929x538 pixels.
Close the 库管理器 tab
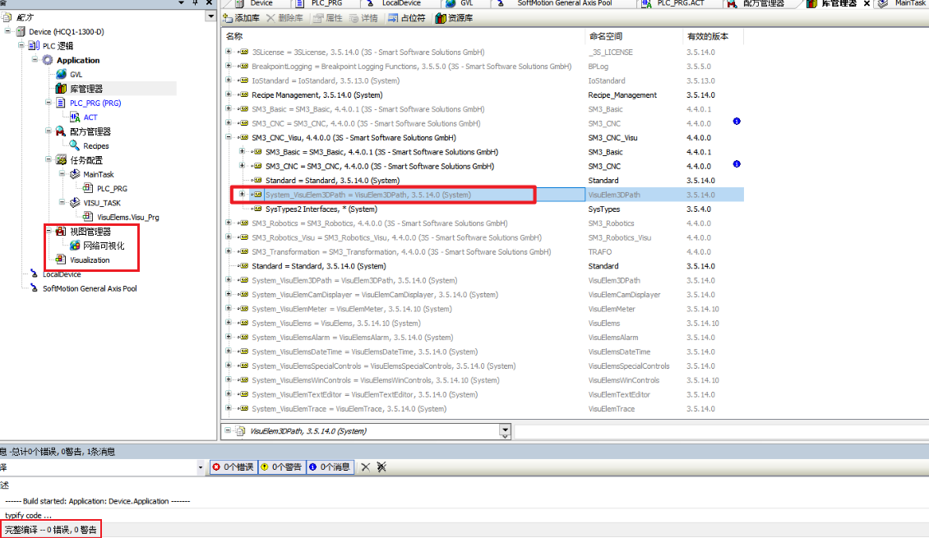point(867,3)
